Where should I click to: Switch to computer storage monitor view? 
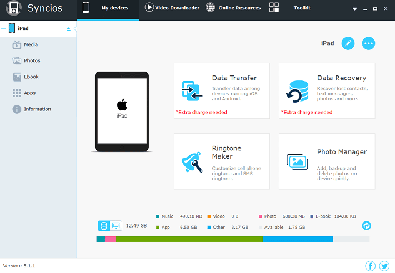coord(116,226)
